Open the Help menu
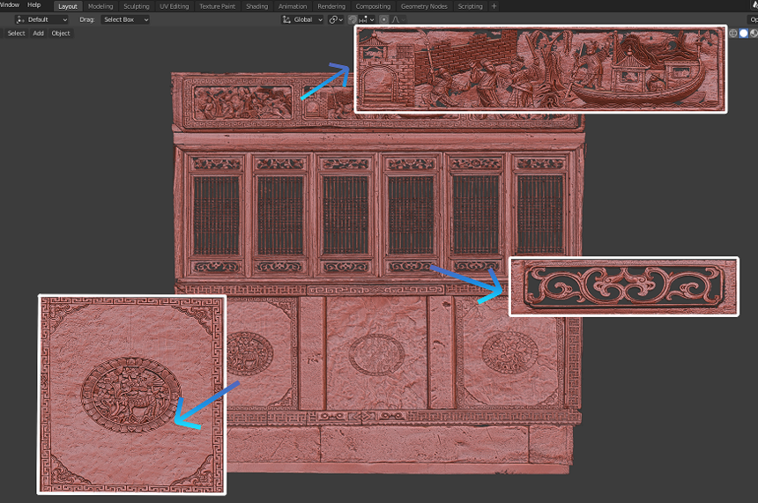 coord(33,4)
